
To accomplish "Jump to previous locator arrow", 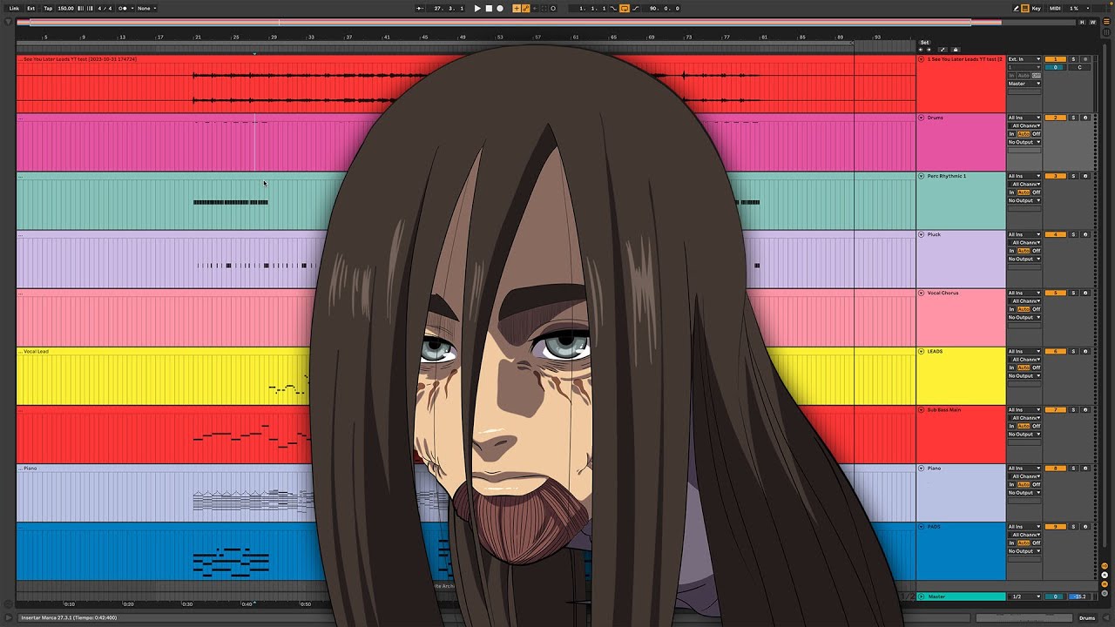I will [x=922, y=50].
